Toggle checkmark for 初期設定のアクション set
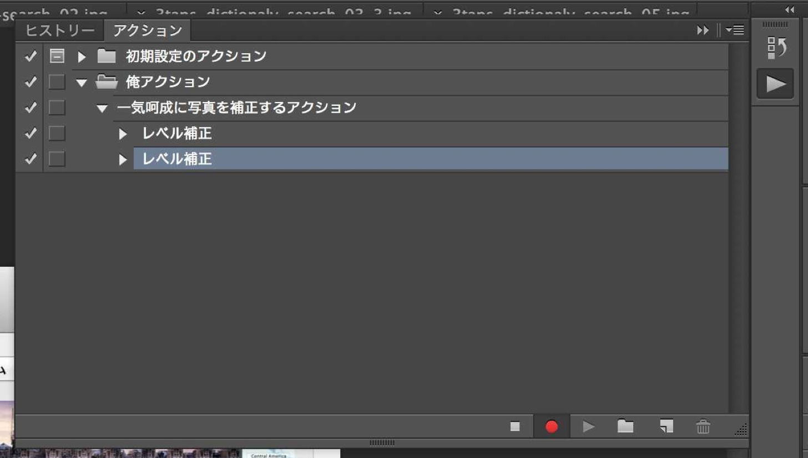Image resolution: width=808 pixels, height=458 pixels. pyautogui.click(x=31, y=56)
